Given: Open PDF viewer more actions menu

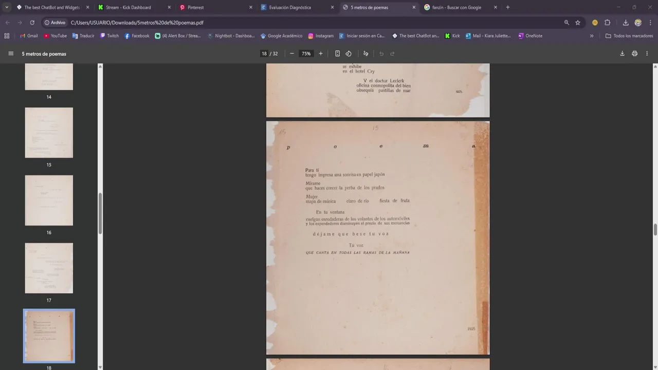Looking at the screenshot, I should coord(647,53).
